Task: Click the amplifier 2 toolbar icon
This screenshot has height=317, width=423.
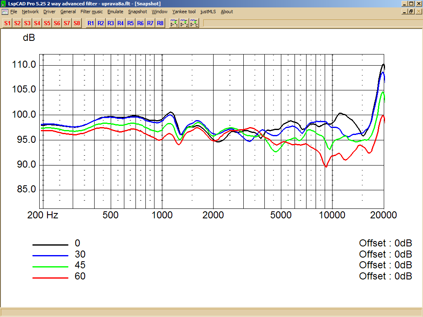Action: (x=184, y=23)
